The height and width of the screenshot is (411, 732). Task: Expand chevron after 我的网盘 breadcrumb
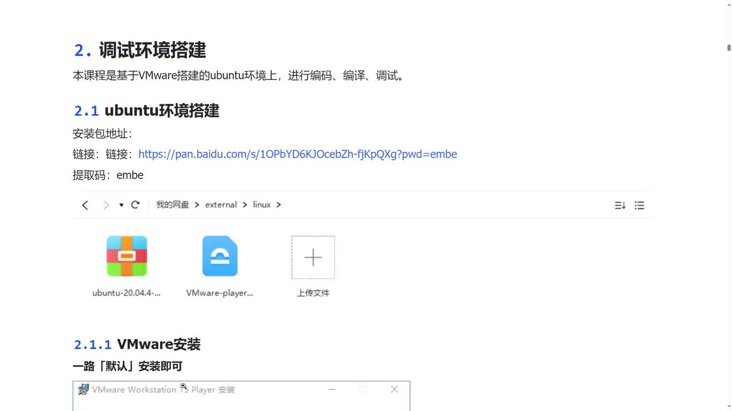[x=197, y=204]
